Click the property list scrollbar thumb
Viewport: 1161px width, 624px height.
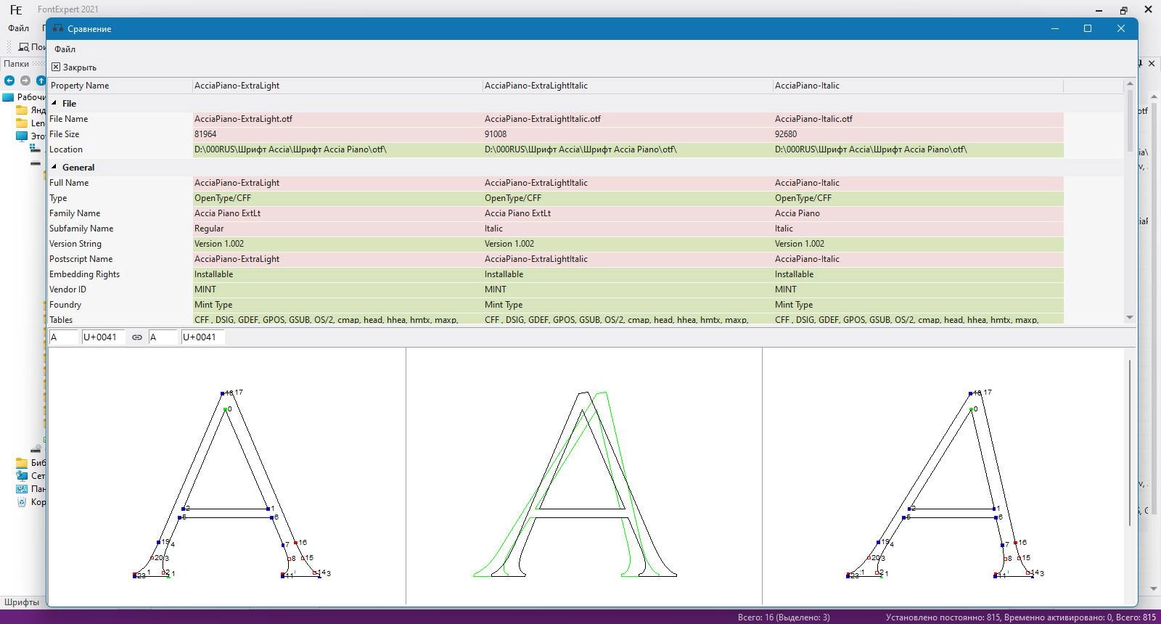pyautogui.click(x=1130, y=121)
